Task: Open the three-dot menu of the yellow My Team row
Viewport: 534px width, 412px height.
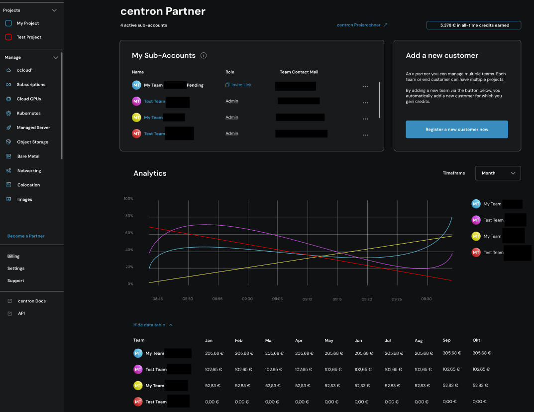Action: (365, 119)
